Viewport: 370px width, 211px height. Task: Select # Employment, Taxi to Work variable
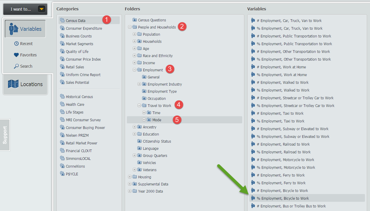[280, 113]
